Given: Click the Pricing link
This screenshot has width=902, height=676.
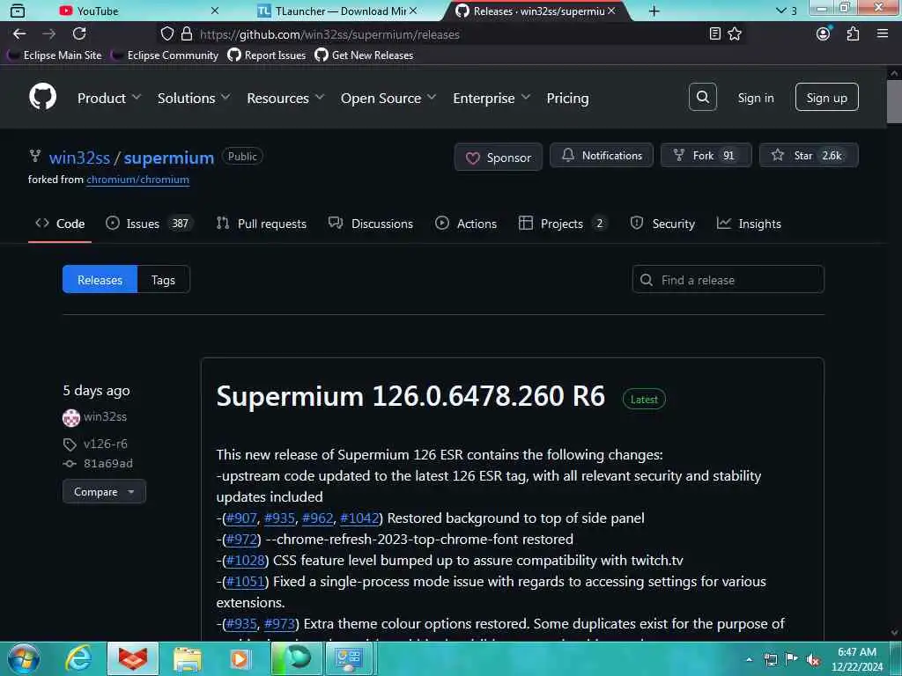Looking at the screenshot, I should point(568,99).
